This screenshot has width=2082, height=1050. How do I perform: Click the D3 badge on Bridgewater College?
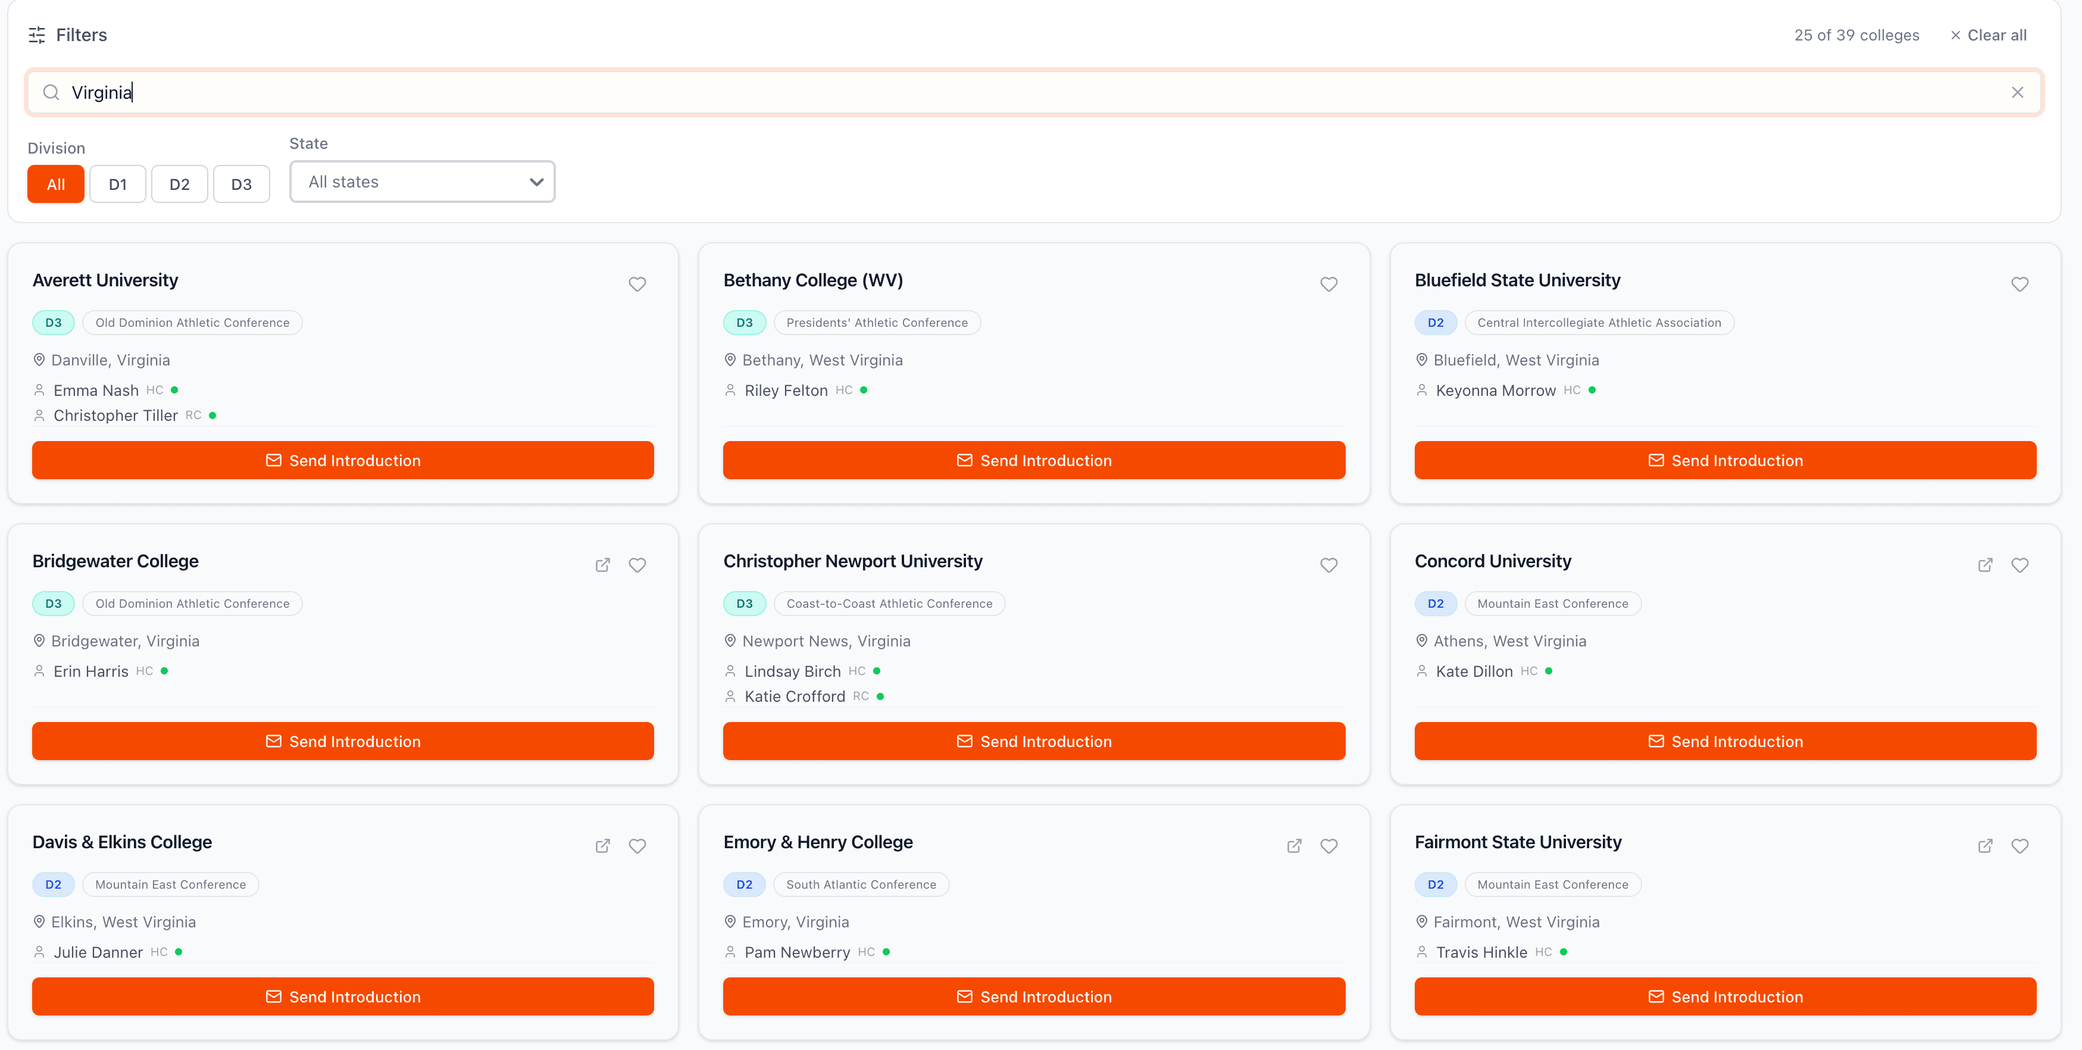(54, 604)
